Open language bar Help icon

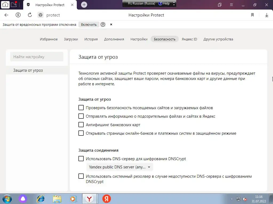click(164, 3)
